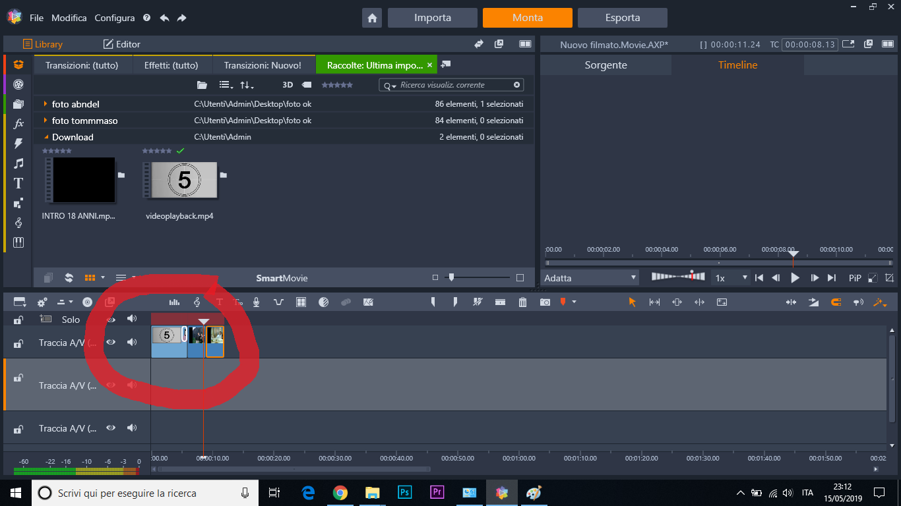
Task: Open the disc author tool icon
Action: click(87, 302)
